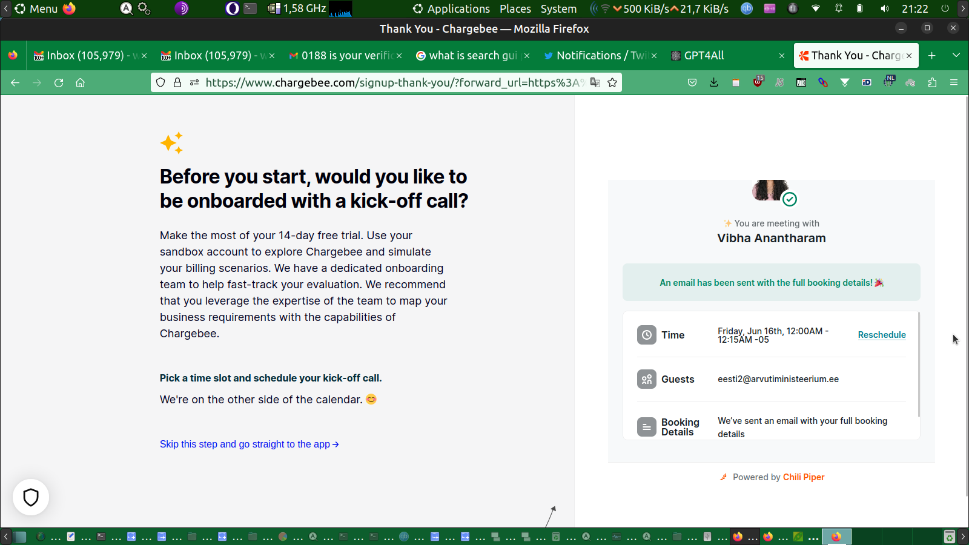This screenshot has height=545, width=969.
Task: Click the guest email eesti2@arvutiministeerium.ee
Action: coord(778,379)
